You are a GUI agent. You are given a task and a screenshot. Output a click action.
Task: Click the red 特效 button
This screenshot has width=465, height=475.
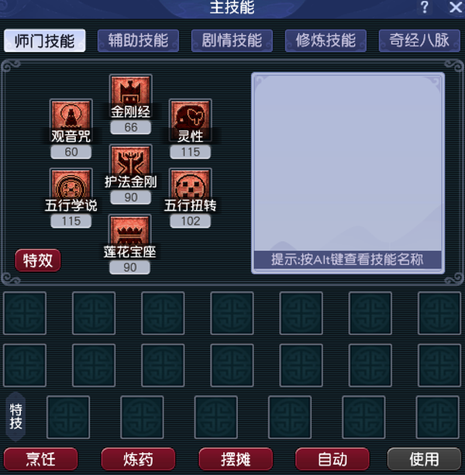pyautogui.click(x=38, y=260)
